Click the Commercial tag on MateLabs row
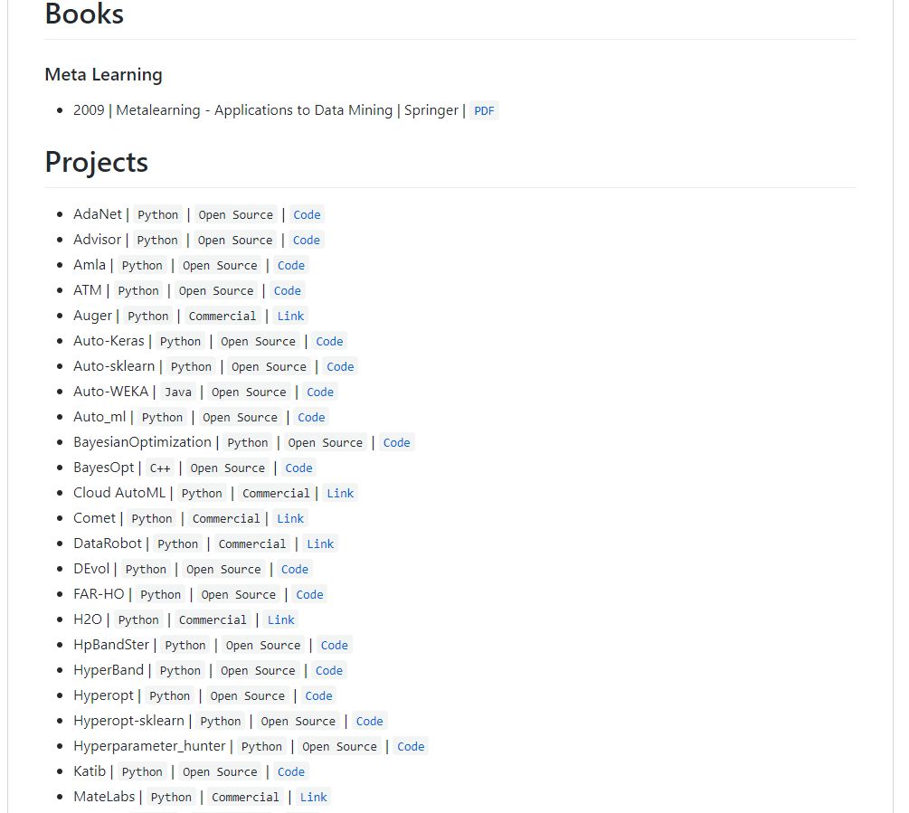This screenshot has width=909, height=813. click(245, 798)
